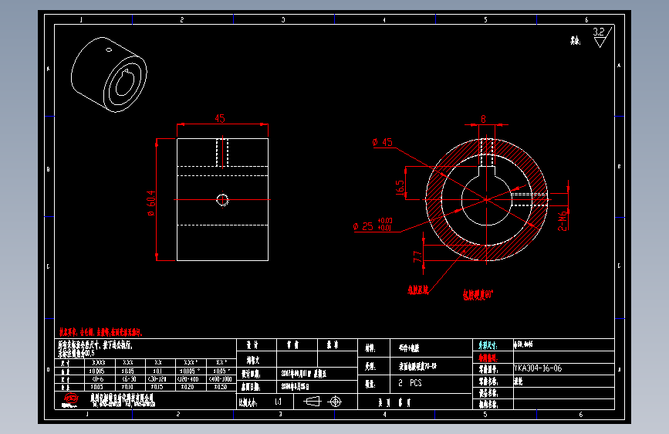Select the isometric 3D view of the part
The height and width of the screenshot is (434, 669).
(x=110, y=75)
